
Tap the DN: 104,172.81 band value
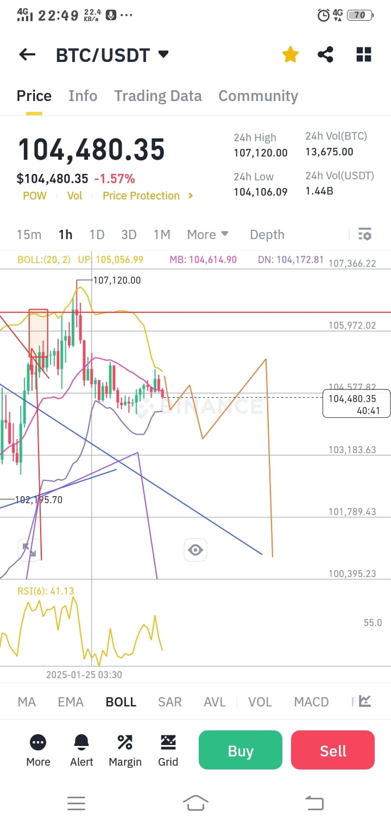point(291,260)
